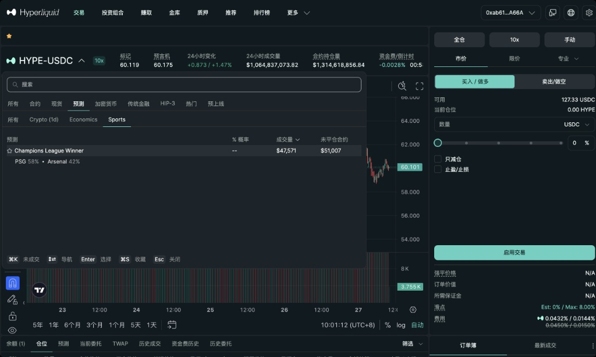Click the 10x leverage button in order panel

tap(515, 40)
